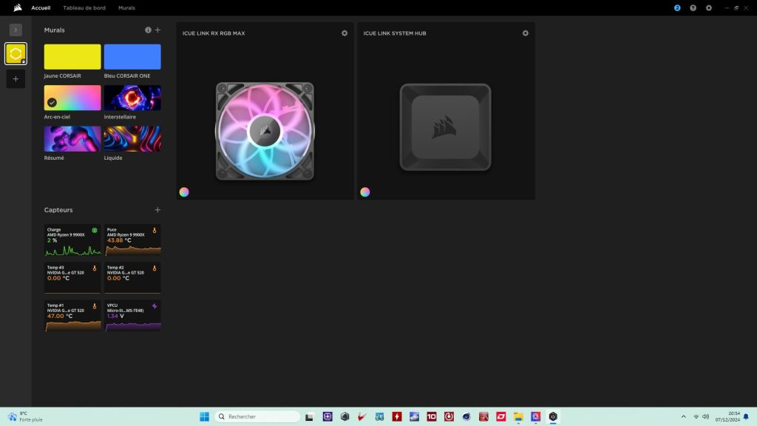757x426 pixels.
Task: Add a new mural with the plus icon
Action: [157, 30]
